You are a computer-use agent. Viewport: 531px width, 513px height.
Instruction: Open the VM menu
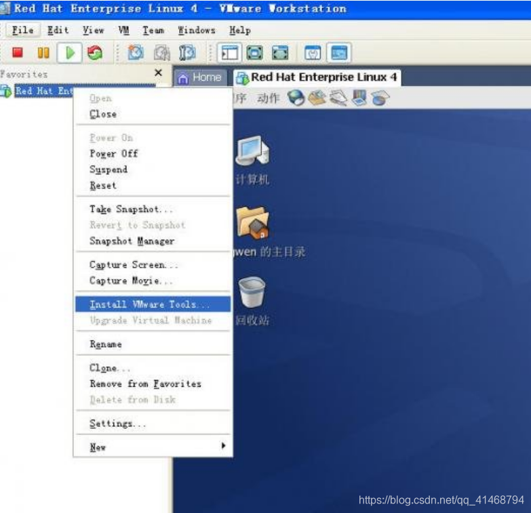coord(123,30)
